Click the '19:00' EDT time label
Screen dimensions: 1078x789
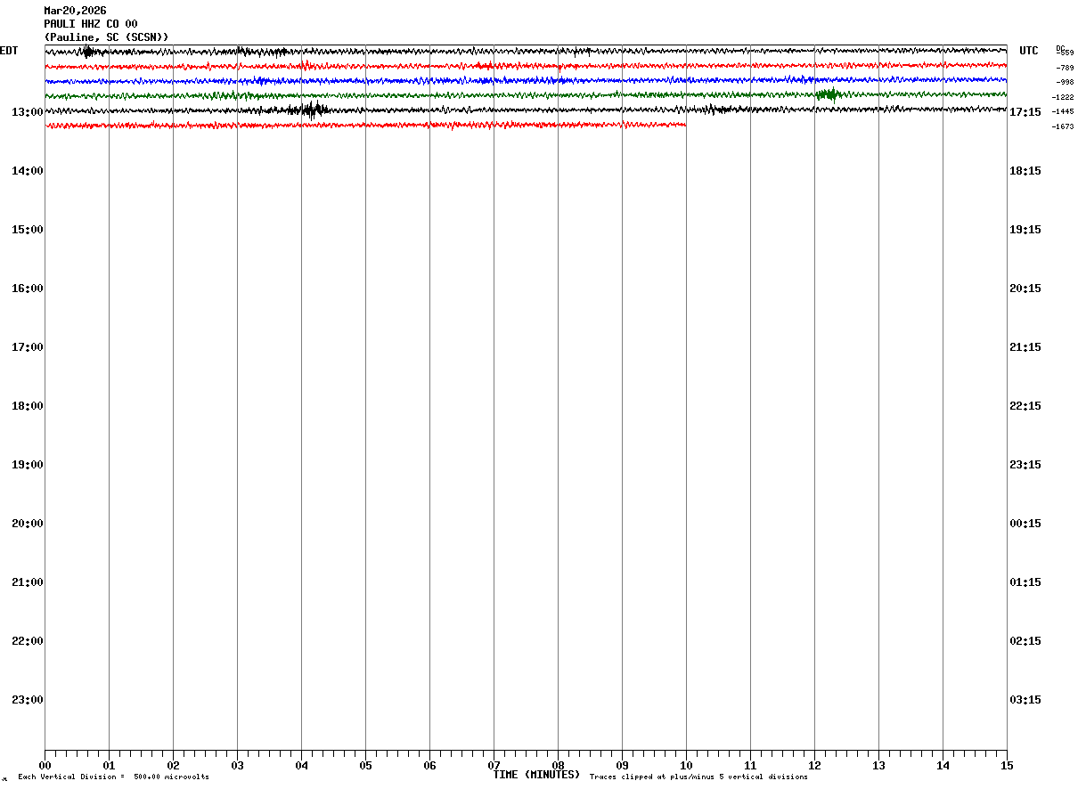(x=28, y=465)
